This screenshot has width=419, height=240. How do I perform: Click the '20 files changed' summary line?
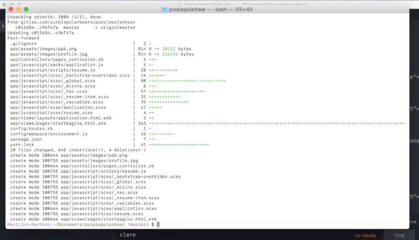(x=78, y=150)
